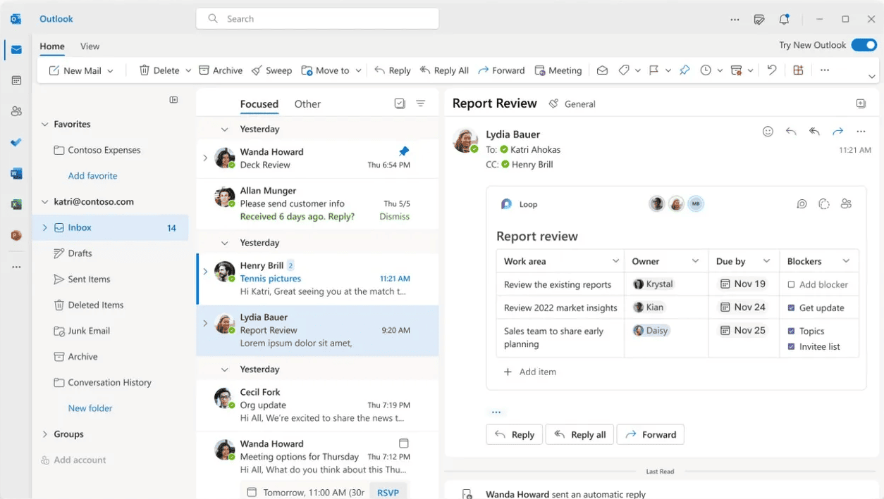Open the View menu
Image resolution: width=884 pixels, height=499 pixels.
pos(90,46)
